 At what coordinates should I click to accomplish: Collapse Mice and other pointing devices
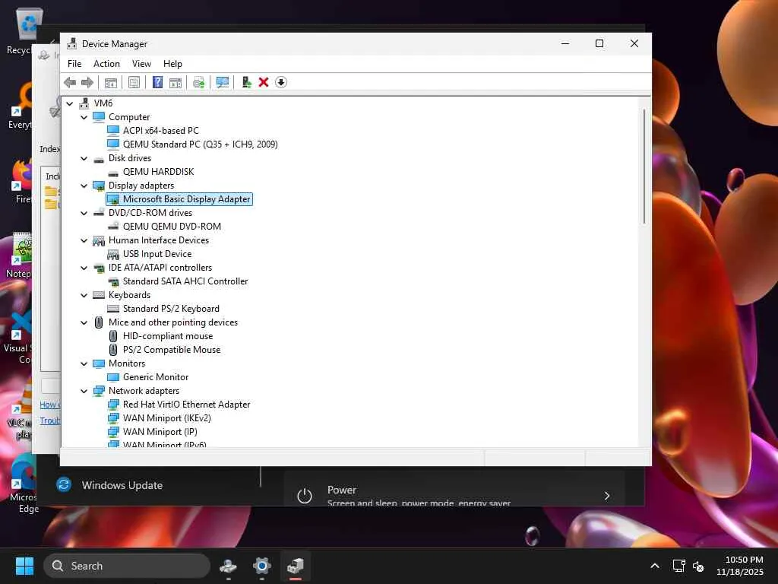[84, 322]
